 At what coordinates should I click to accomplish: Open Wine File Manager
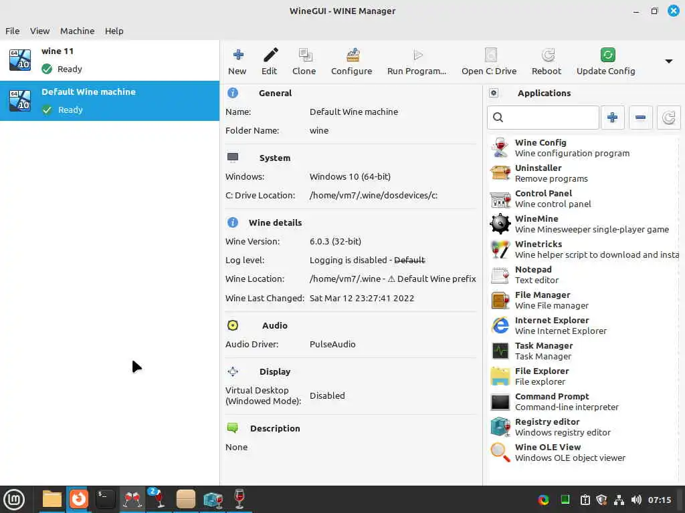point(584,300)
